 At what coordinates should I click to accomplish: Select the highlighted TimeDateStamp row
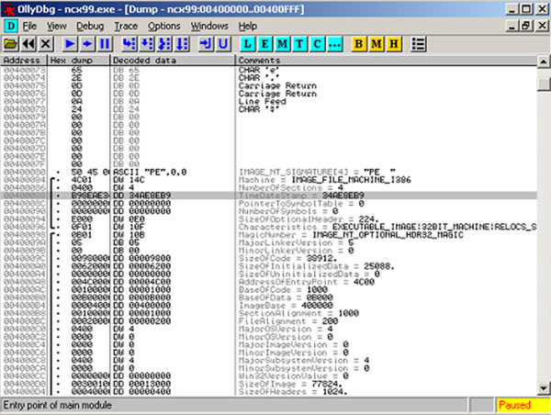(x=269, y=196)
